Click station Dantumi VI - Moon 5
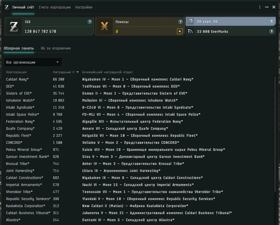The image size is (280, 225). tap(128, 220)
